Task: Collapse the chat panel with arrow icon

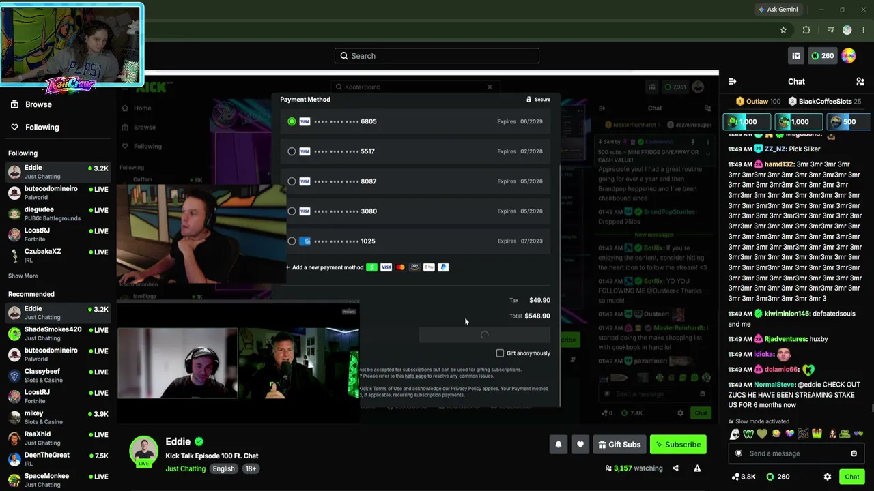Action: (733, 82)
